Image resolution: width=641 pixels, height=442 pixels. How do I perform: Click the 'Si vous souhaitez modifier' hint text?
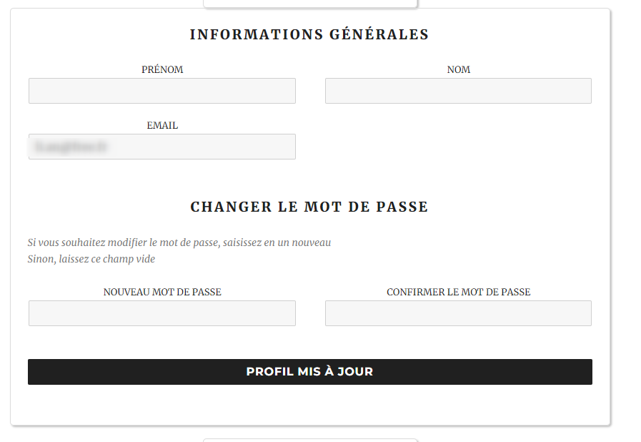pos(179,242)
